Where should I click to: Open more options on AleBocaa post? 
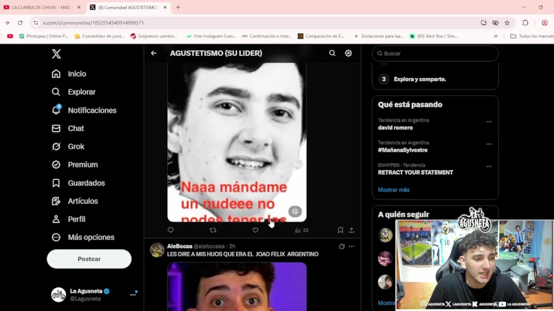point(351,246)
